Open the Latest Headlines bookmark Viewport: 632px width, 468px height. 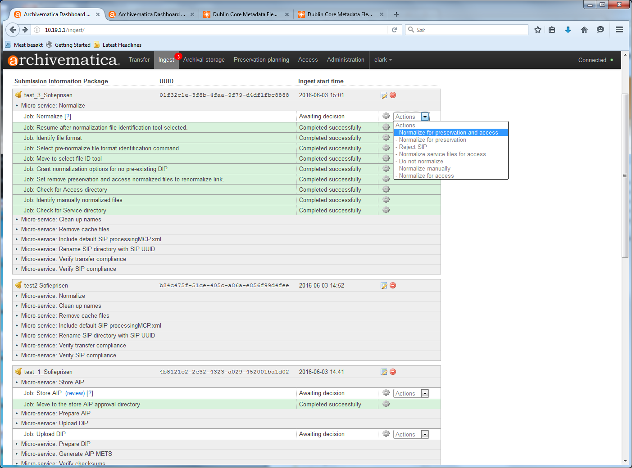point(118,45)
